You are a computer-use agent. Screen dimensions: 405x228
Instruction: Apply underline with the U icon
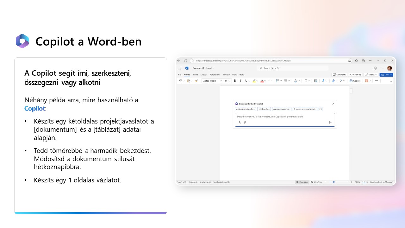coord(246,81)
